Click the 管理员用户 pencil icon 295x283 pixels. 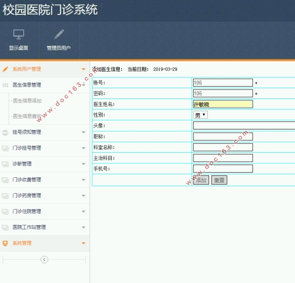pos(59,34)
